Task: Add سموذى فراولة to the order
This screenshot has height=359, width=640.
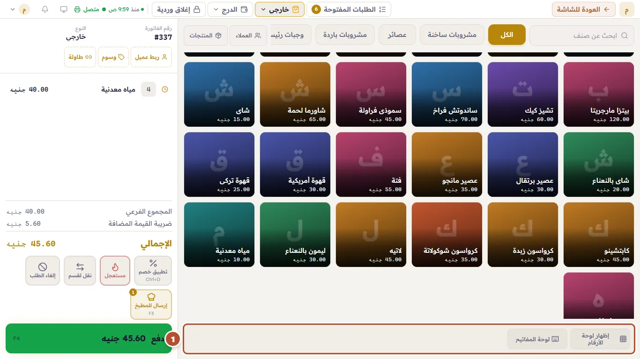Action: [371, 94]
